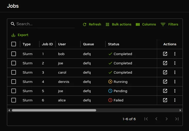Open more options for job 4
The height and width of the screenshot is (131, 189).
[175, 82]
